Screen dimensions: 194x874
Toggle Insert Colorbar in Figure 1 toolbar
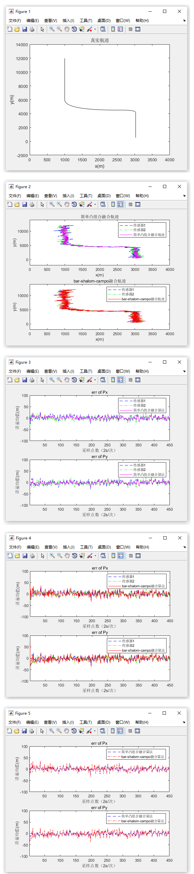pos(113,29)
